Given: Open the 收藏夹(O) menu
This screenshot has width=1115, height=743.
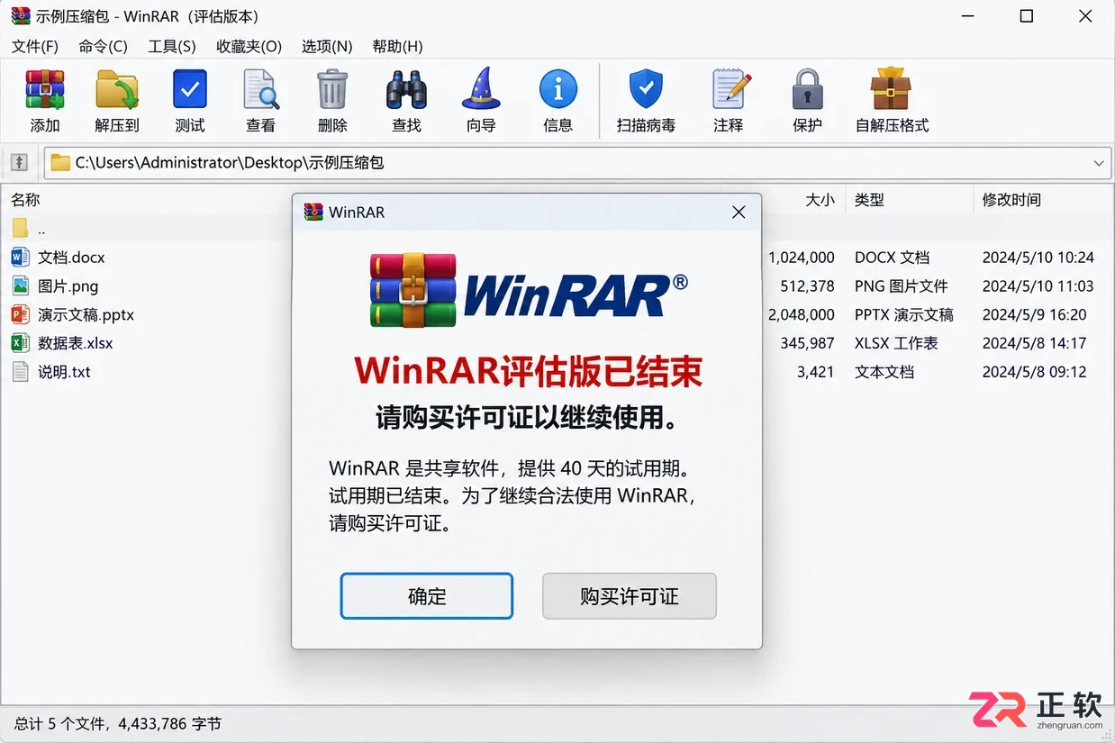Looking at the screenshot, I should pyautogui.click(x=249, y=46).
